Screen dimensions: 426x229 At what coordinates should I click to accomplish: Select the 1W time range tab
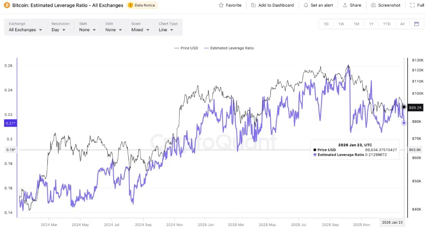click(x=341, y=24)
